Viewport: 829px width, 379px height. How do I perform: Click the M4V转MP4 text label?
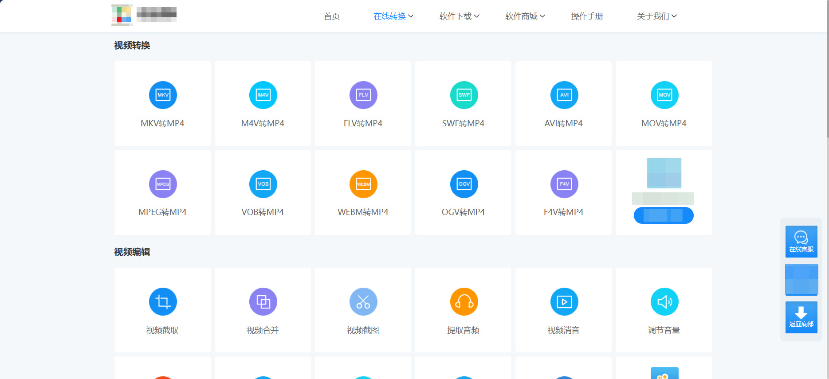point(263,124)
